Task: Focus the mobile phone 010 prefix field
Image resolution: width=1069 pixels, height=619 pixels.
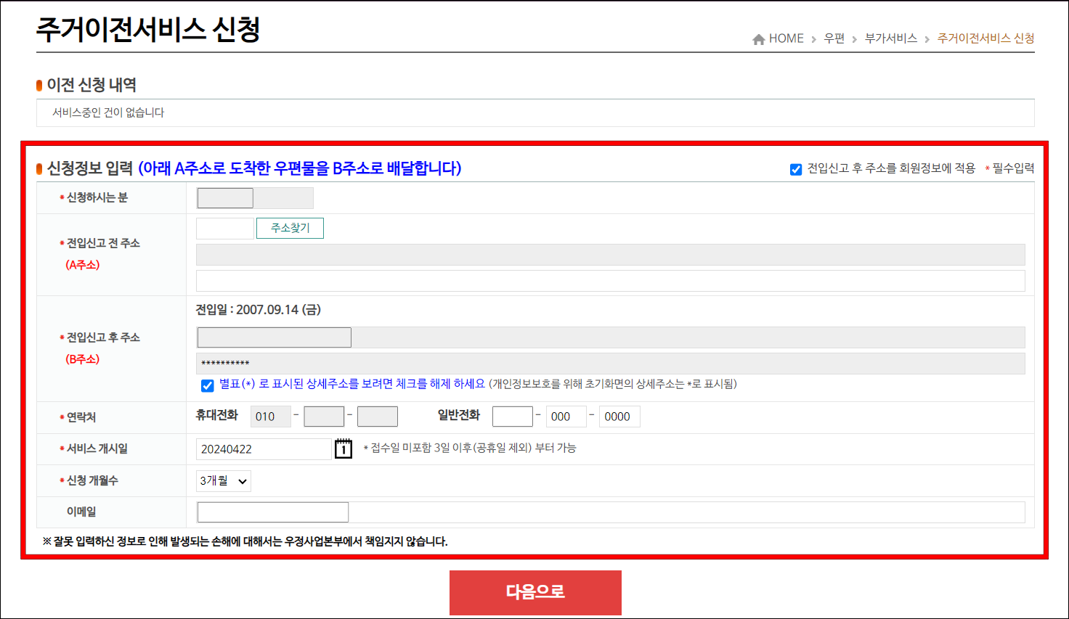Action: tap(271, 417)
